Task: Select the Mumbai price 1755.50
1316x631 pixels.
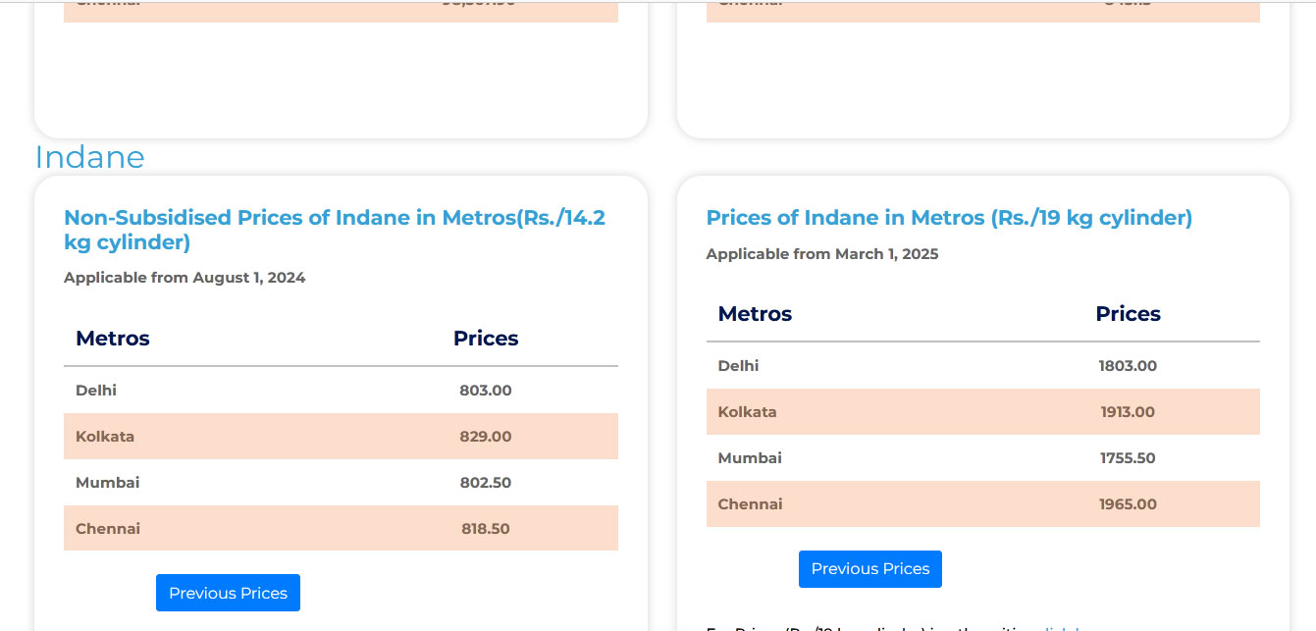Action: coord(1128,458)
